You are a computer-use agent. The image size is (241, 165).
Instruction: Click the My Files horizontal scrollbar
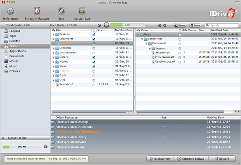coord(89,112)
